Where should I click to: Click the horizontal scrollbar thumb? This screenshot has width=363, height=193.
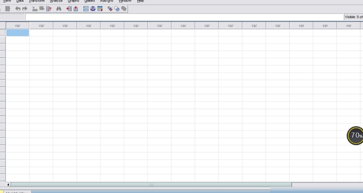(151, 185)
